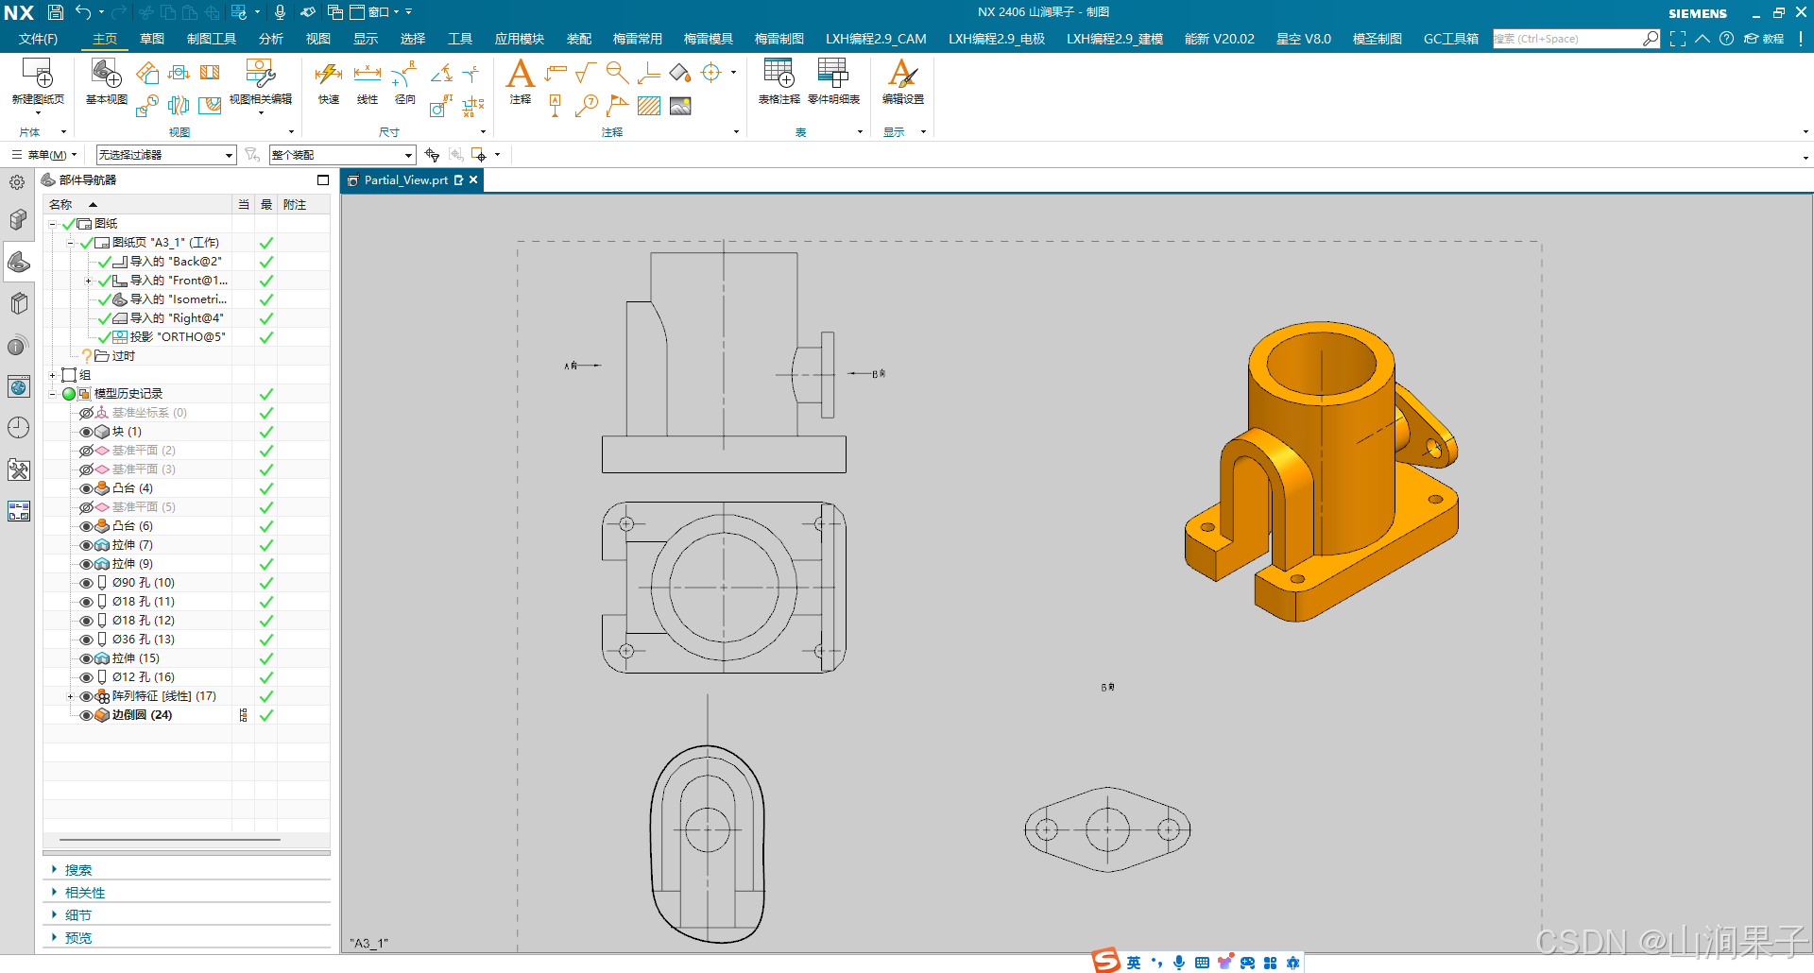Click the Sogou input method logo
This screenshot has width=1814, height=973.
point(1106,961)
